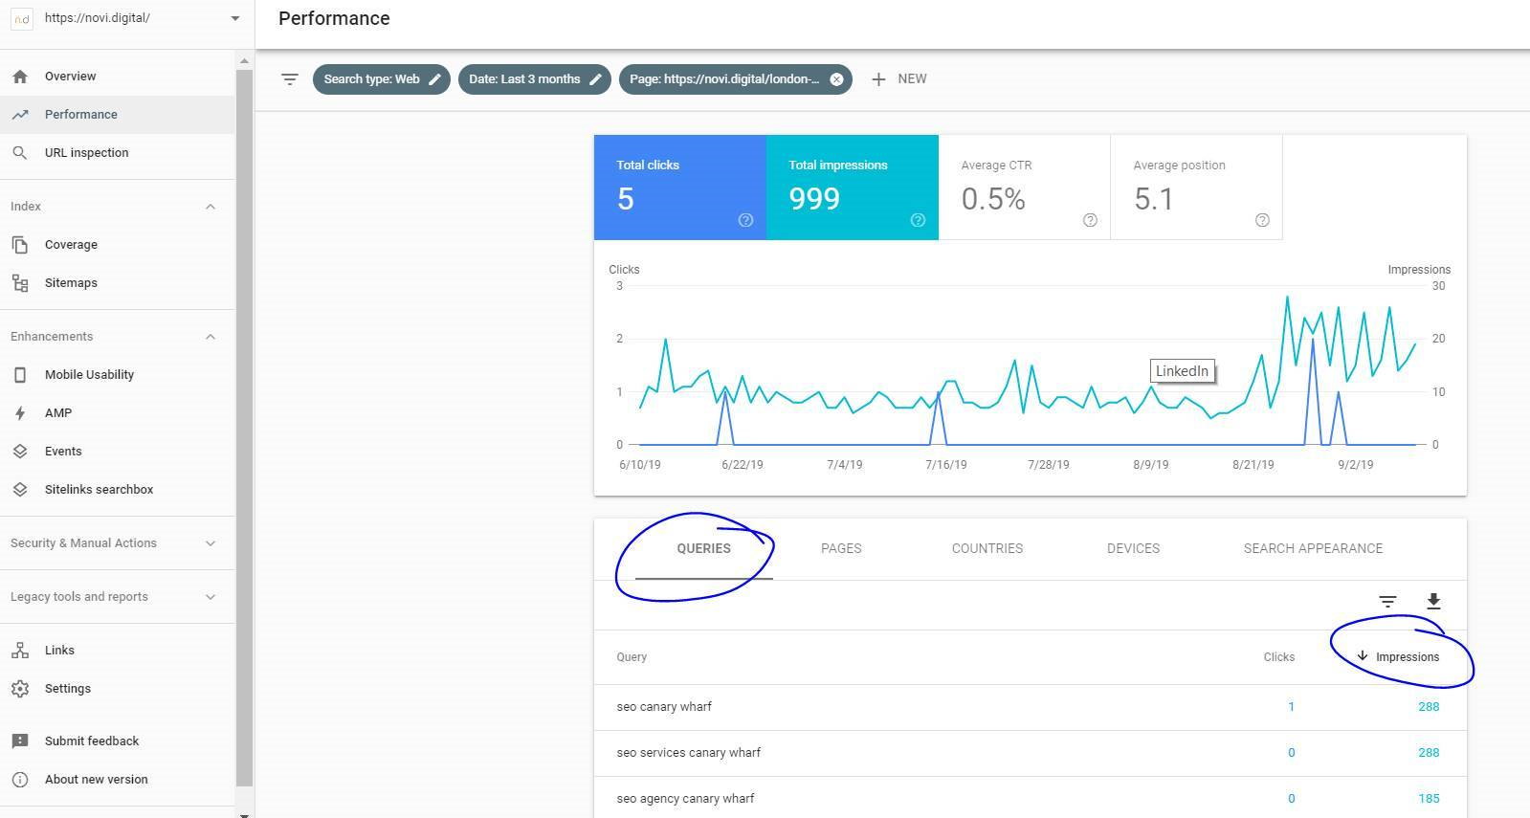This screenshot has width=1530, height=818.
Task: Remove the Page filter chip
Action: click(836, 79)
